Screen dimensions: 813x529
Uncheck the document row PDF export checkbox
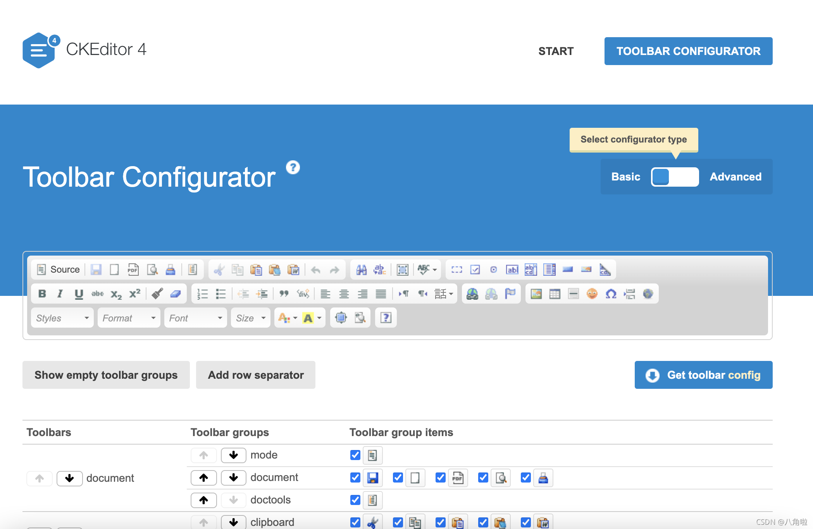click(440, 477)
